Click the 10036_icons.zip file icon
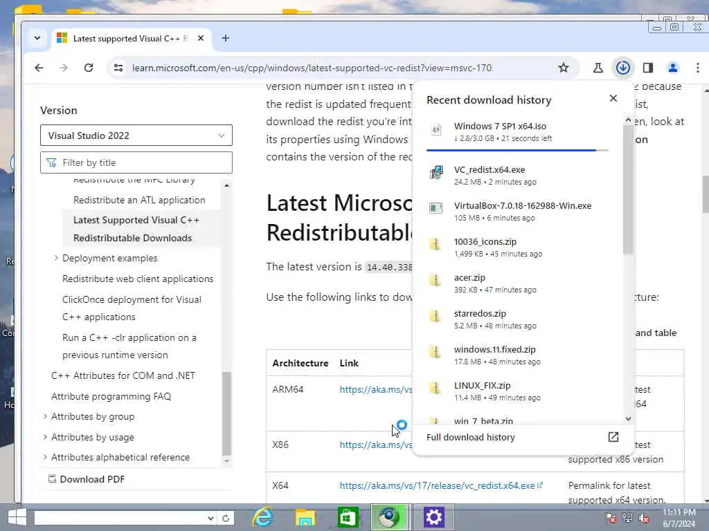 pyautogui.click(x=435, y=244)
